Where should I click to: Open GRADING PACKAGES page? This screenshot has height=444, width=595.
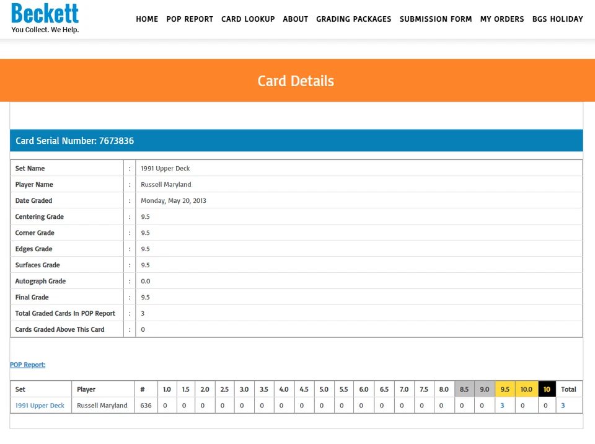point(354,19)
